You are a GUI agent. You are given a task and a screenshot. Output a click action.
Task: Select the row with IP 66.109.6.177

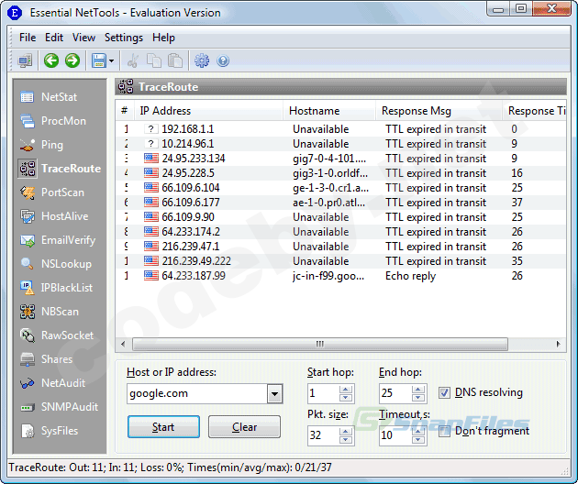click(x=341, y=203)
